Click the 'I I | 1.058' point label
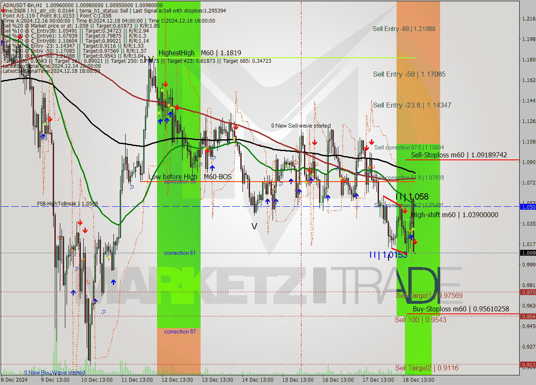Screen dimensions: 536x385 pos(412,196)
